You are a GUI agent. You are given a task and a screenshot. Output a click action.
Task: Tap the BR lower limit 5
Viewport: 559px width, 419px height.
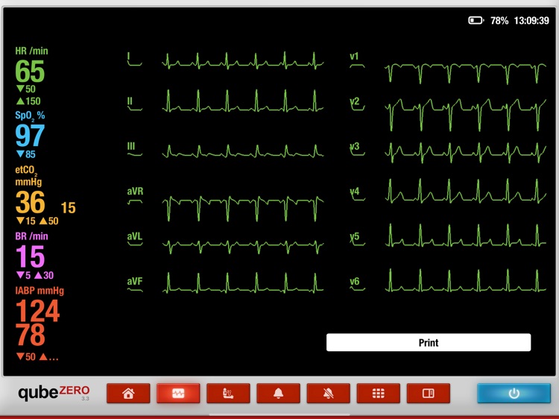[x=24, y=275]
